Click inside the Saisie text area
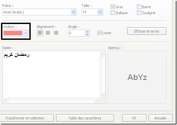 [51, 74]
